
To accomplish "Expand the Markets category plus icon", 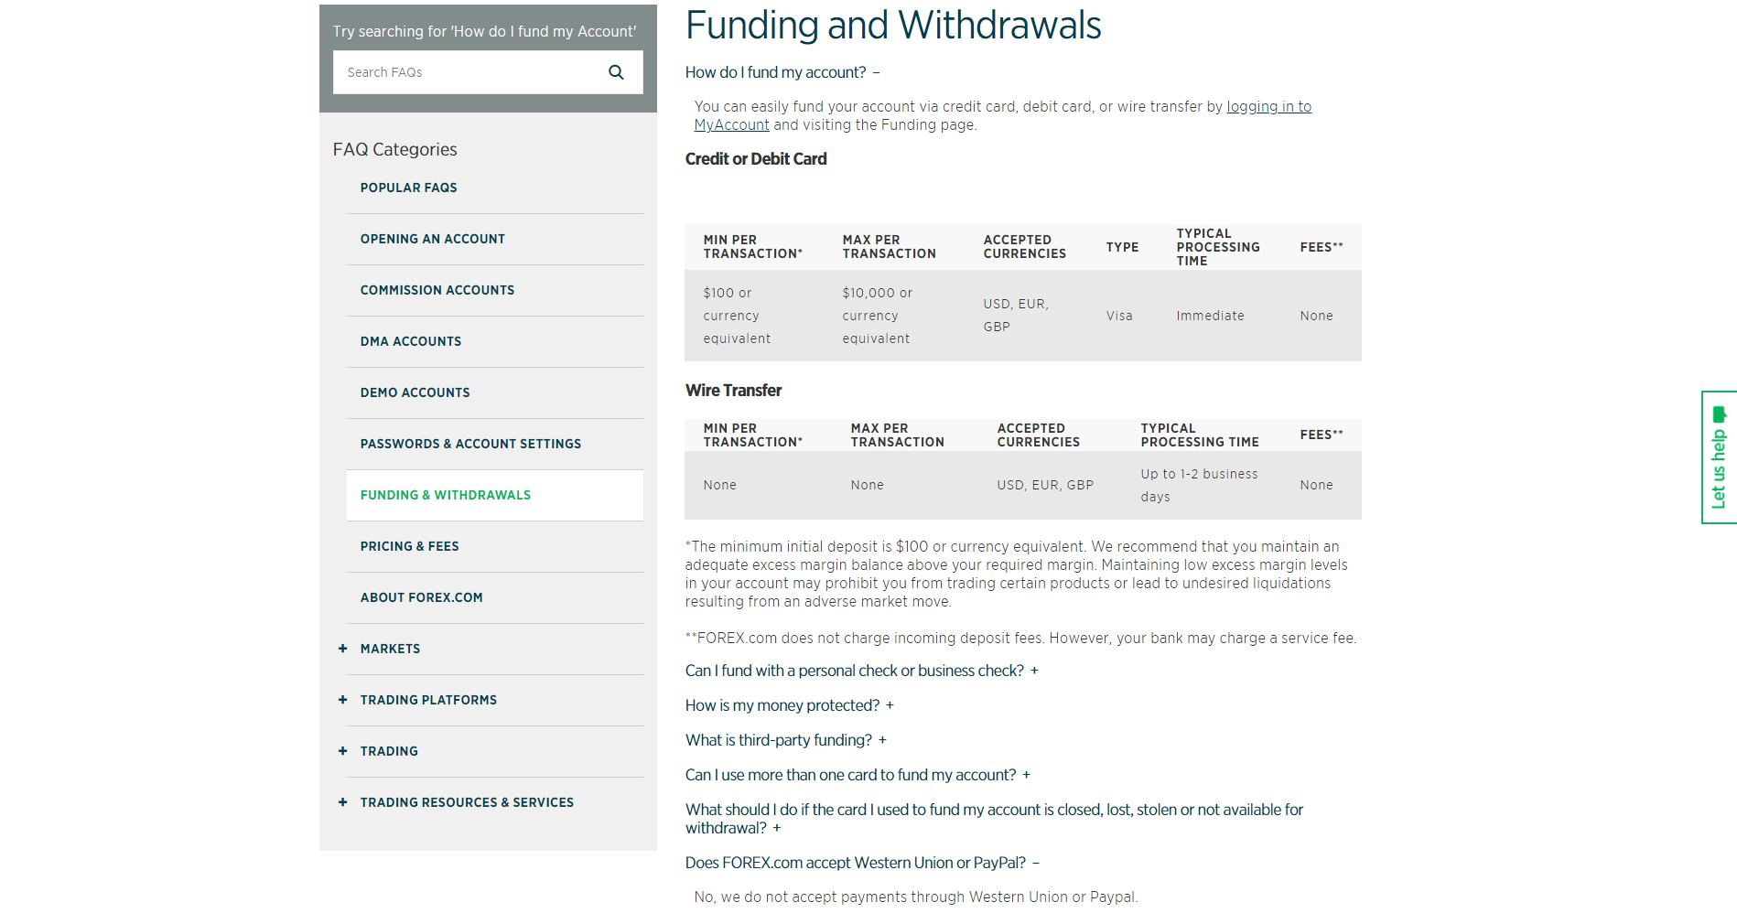I will pyautogui.click(x=342, y=649).
